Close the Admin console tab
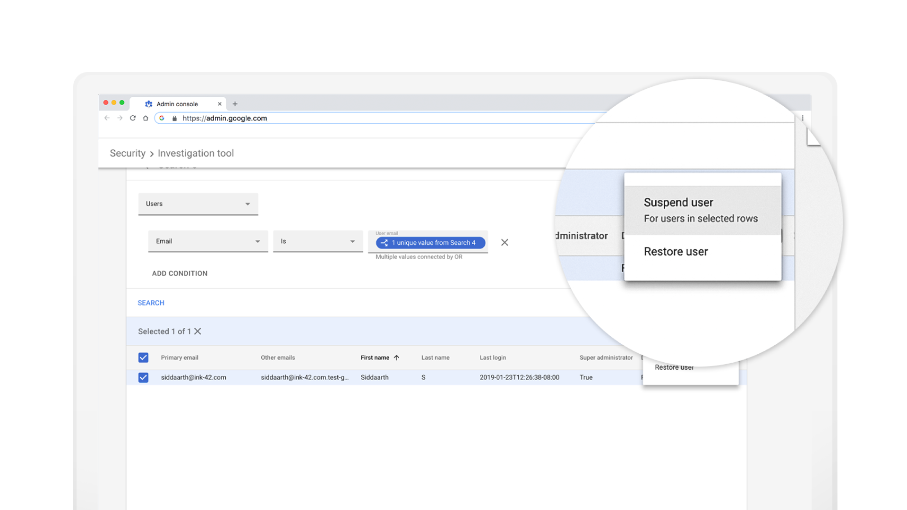 click(219, 104)
